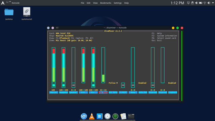Open the View menu
Screen dimensions: 215x121
95,3
